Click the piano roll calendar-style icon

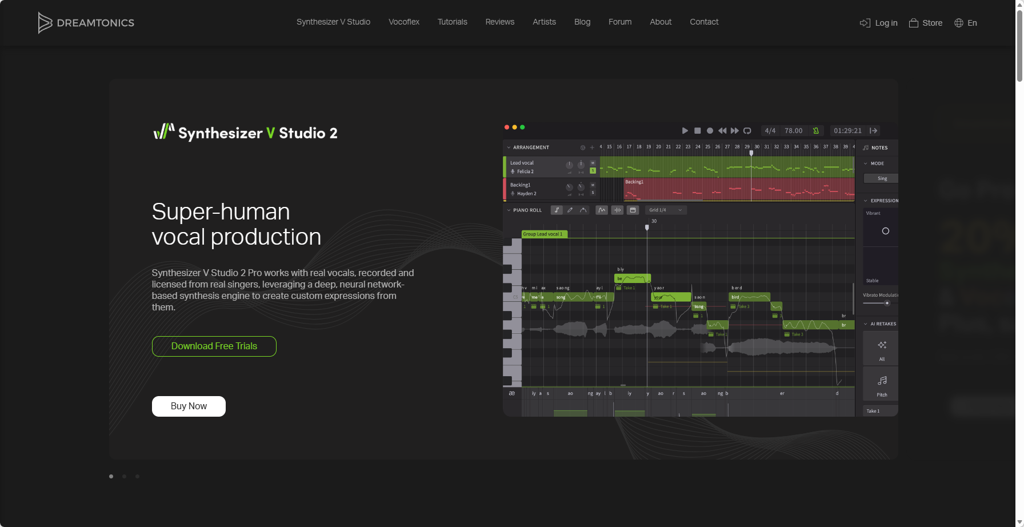tap(633, 210)
